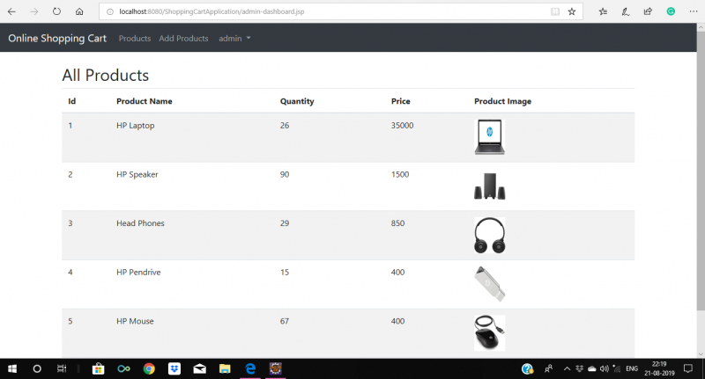Switch to Microsoft Edge in the taskbar
705x379 pixels.
(250, 368)
